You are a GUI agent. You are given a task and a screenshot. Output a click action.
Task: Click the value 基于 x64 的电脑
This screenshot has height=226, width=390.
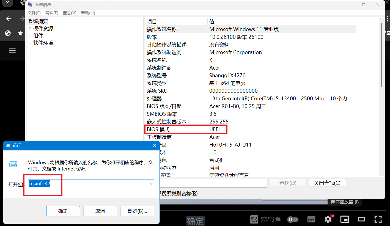(x=227, y=83)
